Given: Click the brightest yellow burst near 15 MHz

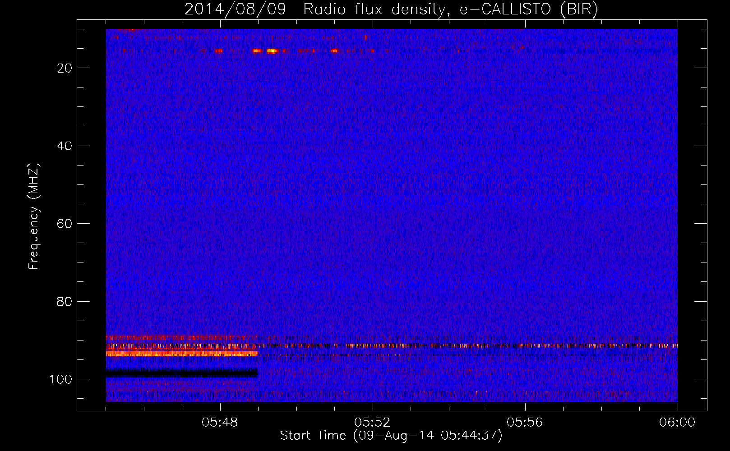Looking at the screenshot, I should (272, 51).
